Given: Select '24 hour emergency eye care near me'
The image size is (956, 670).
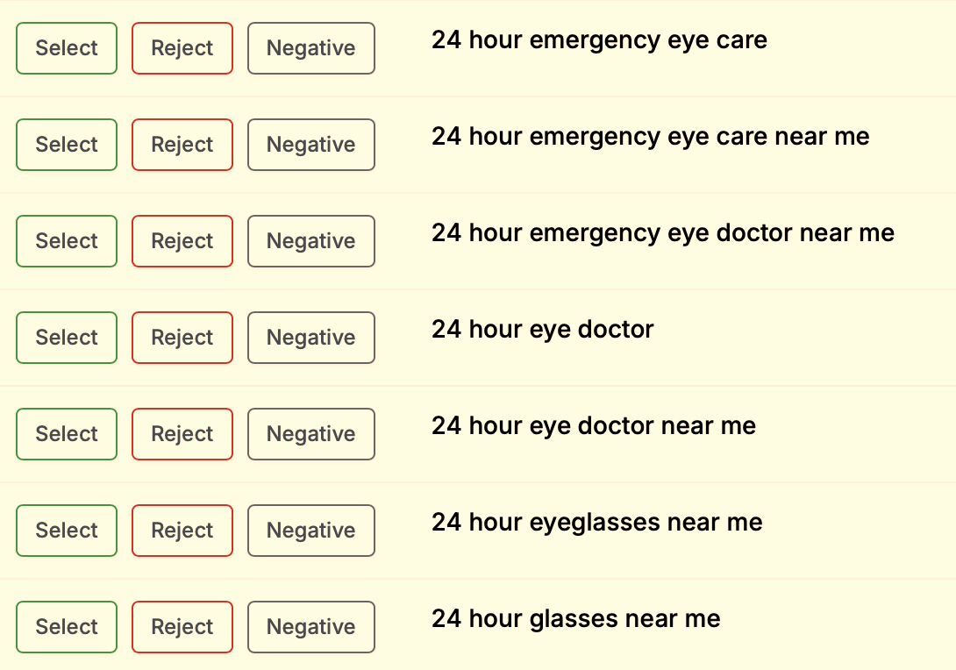Looking at the screenshot, I should click(x=67, y=145).
